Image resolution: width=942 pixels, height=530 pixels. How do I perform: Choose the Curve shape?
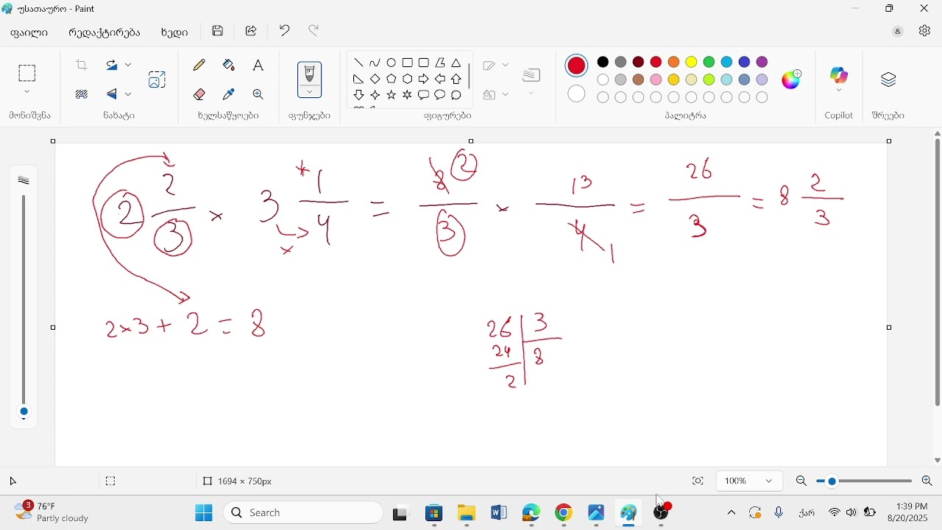coord(375,63)
